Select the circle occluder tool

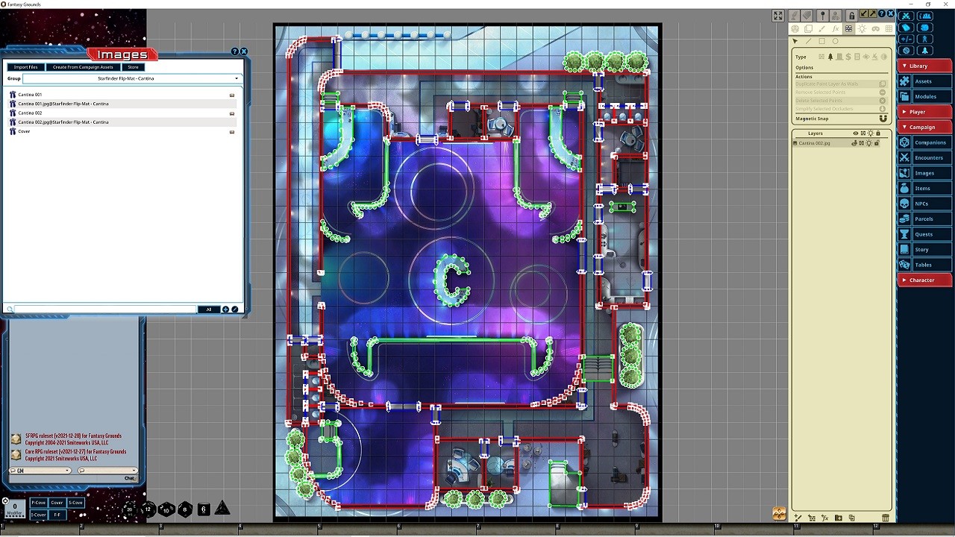coord(836,41)
